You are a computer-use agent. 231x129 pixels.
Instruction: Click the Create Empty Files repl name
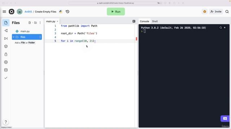pyautogui.click(x=45, y=11)
